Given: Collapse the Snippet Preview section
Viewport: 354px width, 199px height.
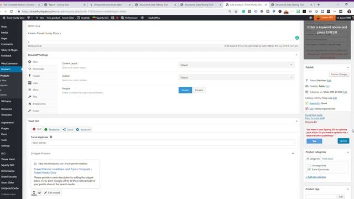Looking at the screenshot, I should tap(293, 154).
